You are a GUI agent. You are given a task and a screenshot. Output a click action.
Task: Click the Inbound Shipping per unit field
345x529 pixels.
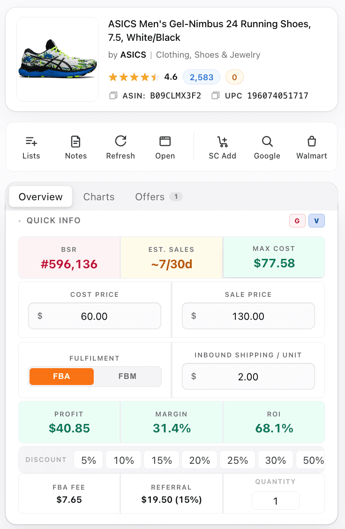(248, 377)
